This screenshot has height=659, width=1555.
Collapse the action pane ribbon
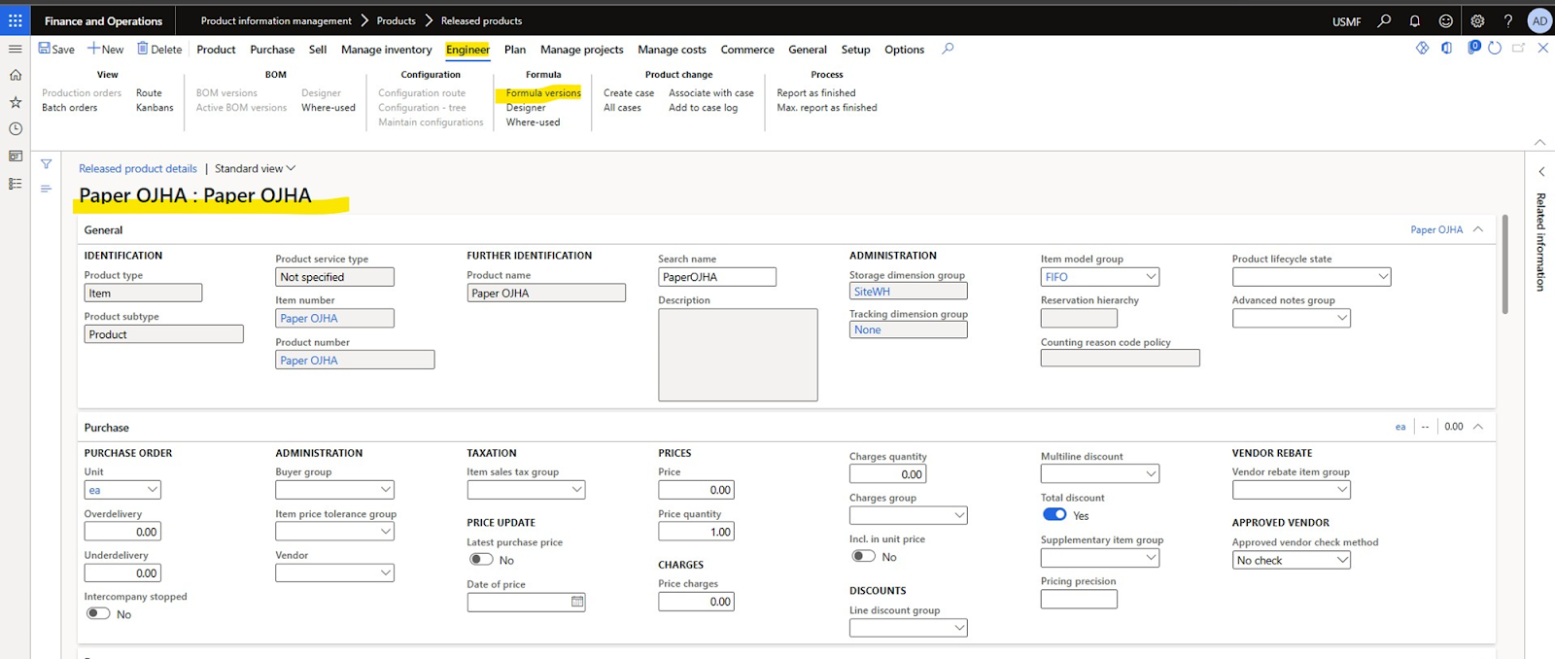[x=1539, y=143]
